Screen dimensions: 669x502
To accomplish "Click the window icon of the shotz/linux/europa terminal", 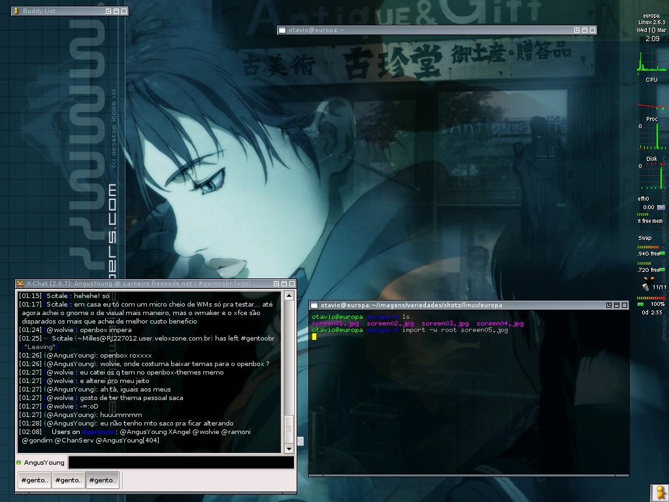I will [x=314, y=305].
